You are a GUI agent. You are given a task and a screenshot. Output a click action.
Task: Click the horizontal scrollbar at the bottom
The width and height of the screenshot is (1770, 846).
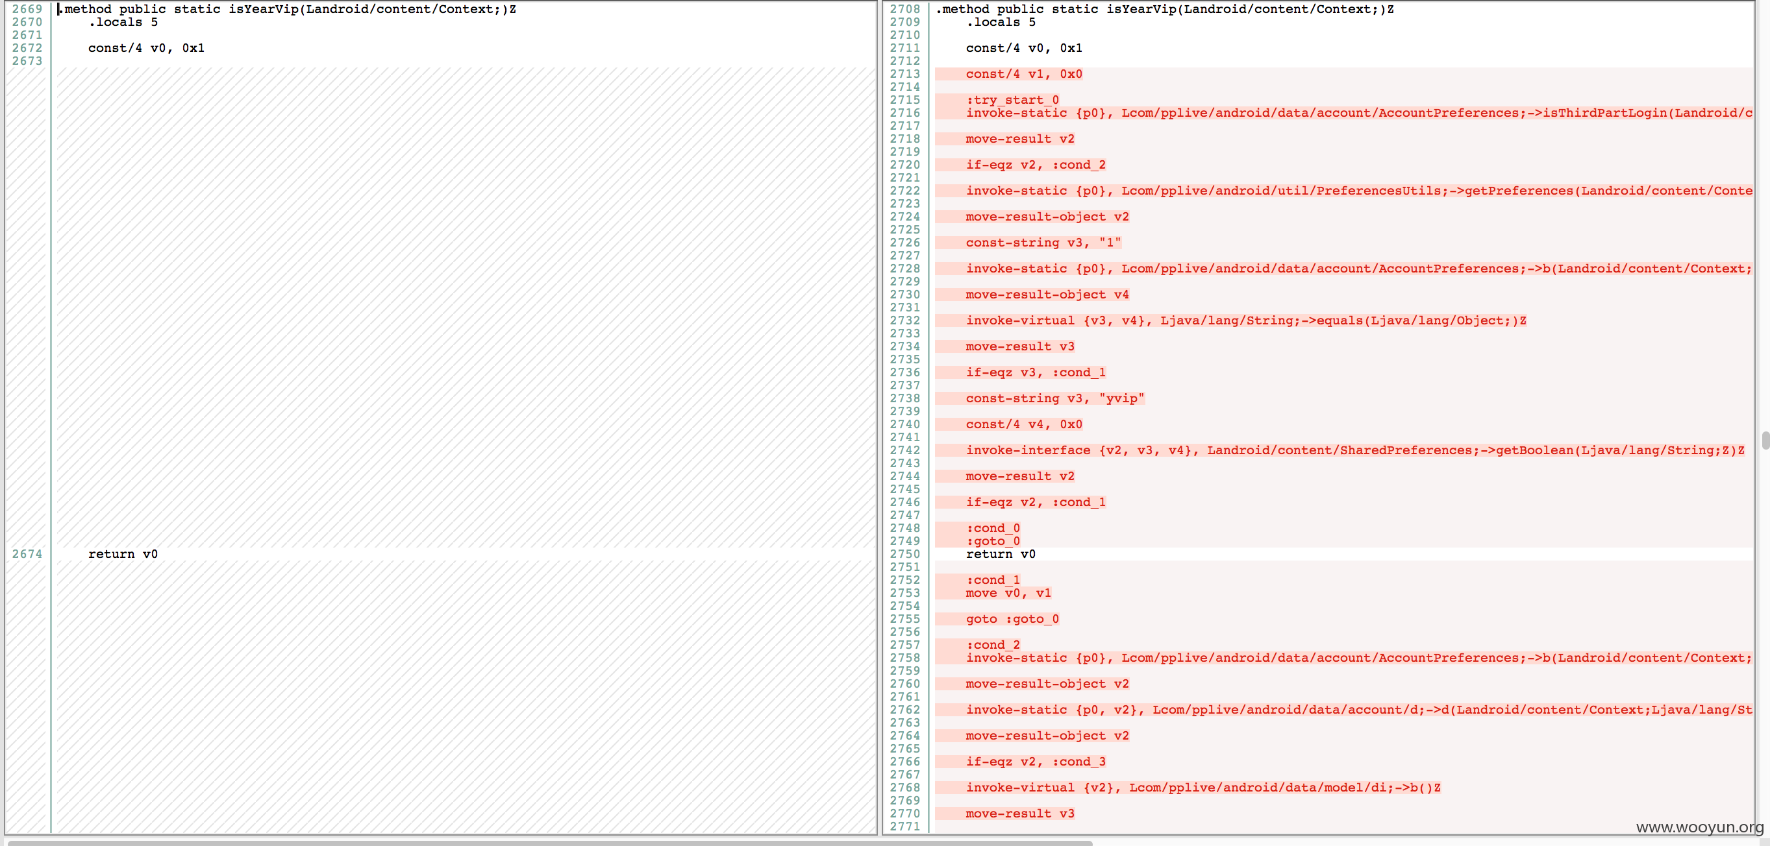(x=550, y=843)
